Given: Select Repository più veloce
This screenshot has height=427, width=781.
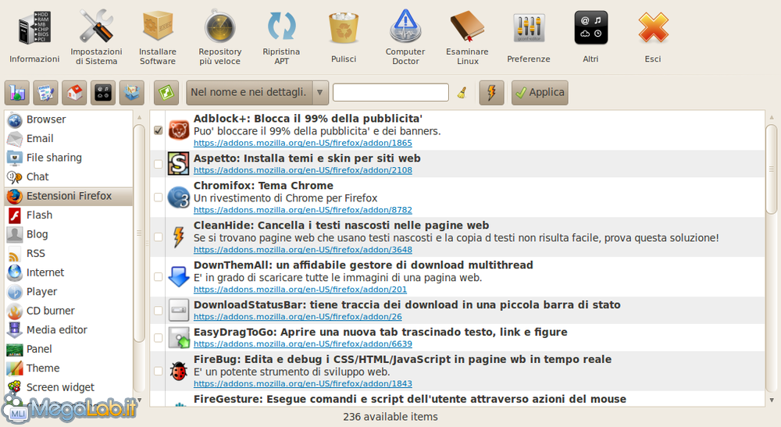Looking at the screenshot, I should [219, 37].
